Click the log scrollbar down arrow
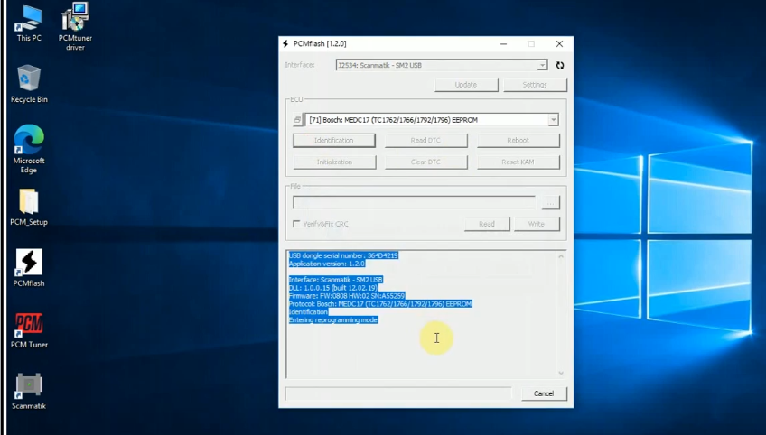Viewport: 766px width, 435px height. pos(561,373)
